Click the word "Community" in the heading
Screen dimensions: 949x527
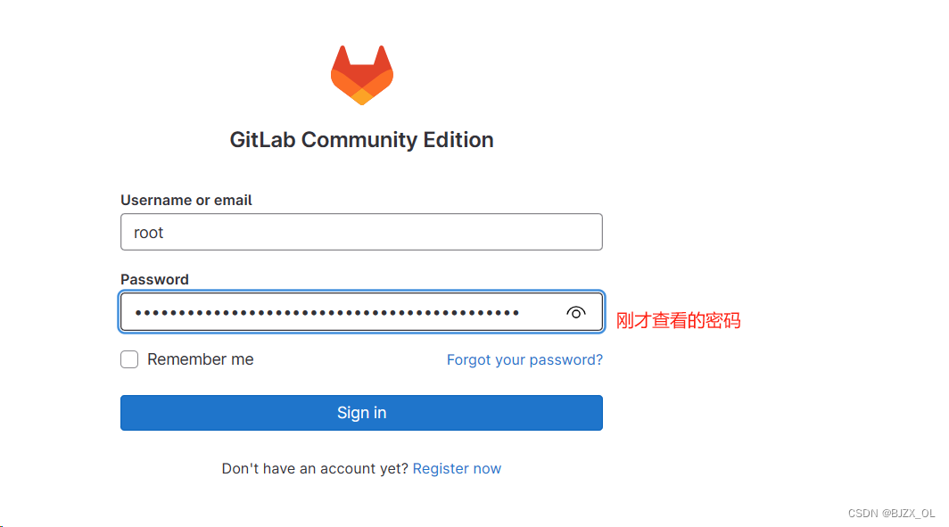pyautogui.click(x=359, y=140)
